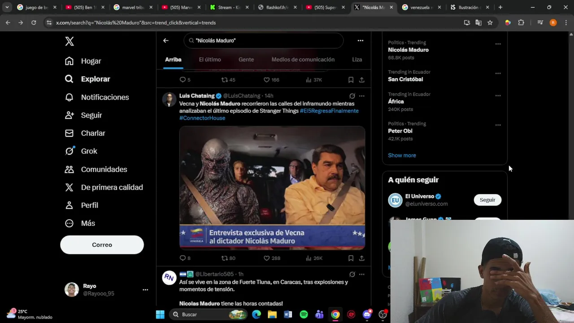Screen dimensions: 574x323
Task: Bookmark the post with 166 likes
Action: [x=351, y=80]
